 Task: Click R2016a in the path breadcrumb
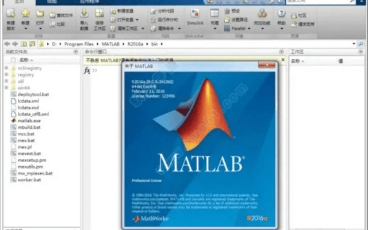pos(135,44)
